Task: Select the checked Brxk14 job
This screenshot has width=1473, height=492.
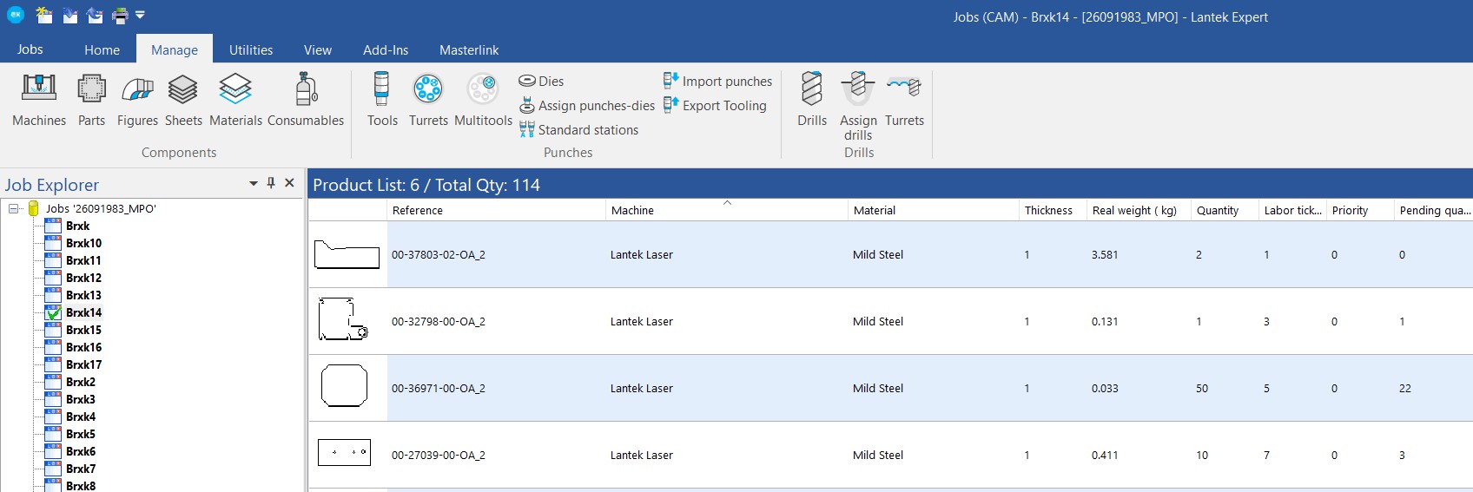Action: 83,312
